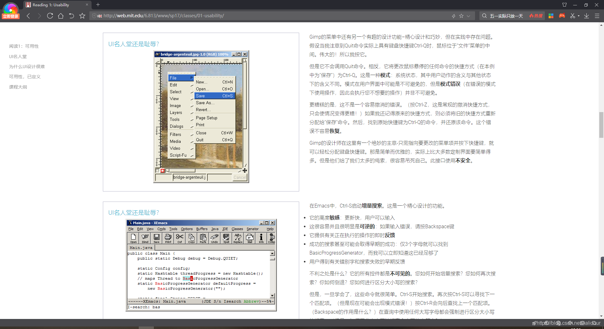Toggle the lightning speed mode icon
Image resolution: width=604 pixels, height=329 pixels.
[x=454, y=16]
